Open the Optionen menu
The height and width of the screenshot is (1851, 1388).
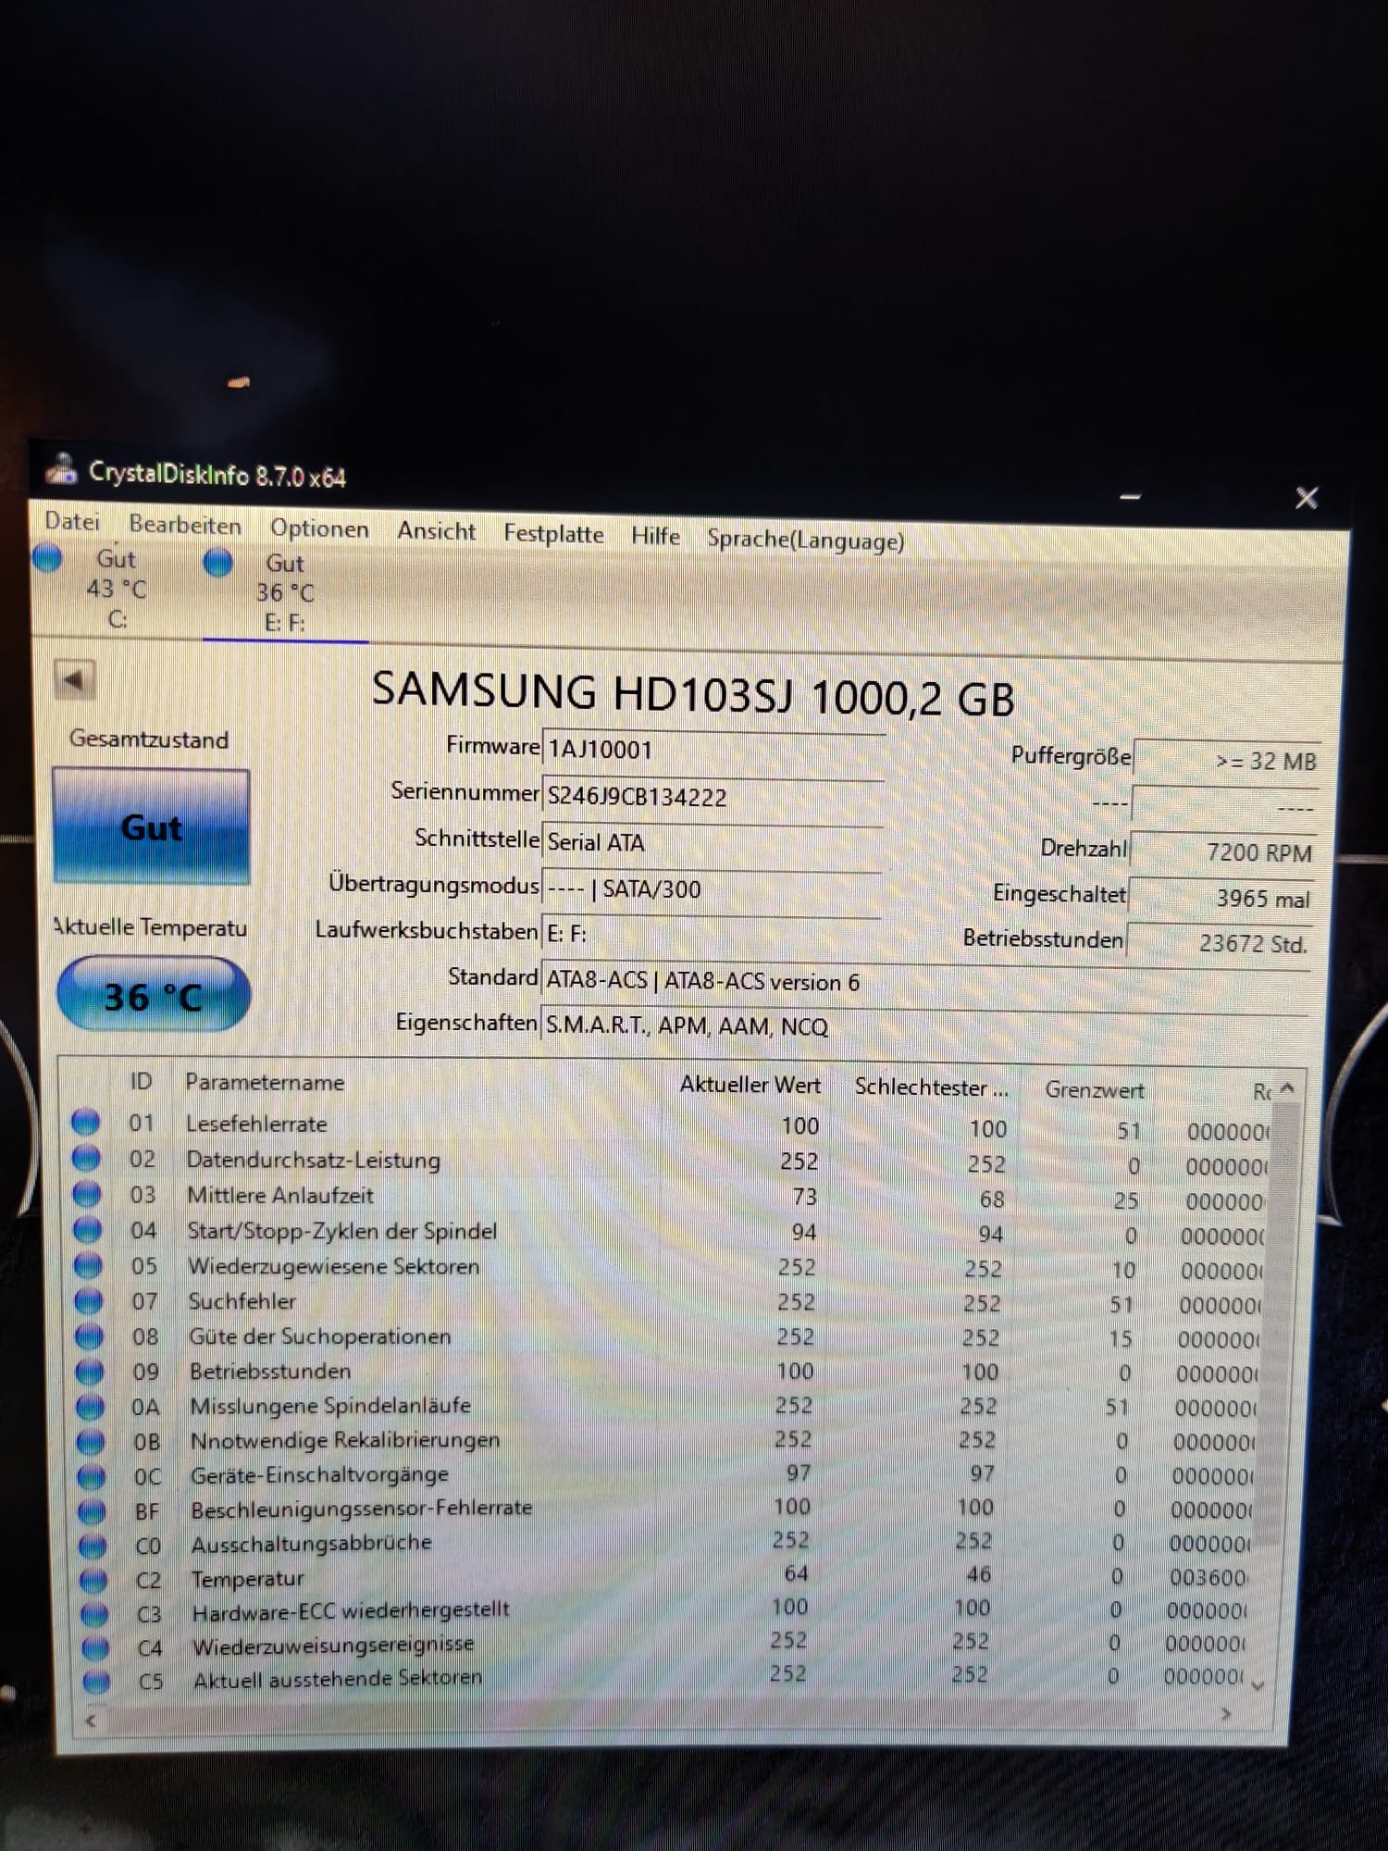point(319,528)
